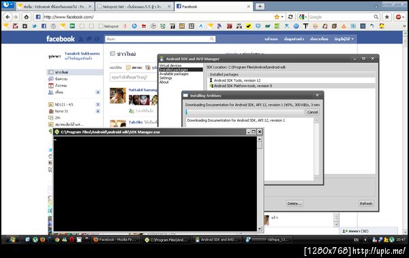409x258 pixels.
Task: Expand the bookmarks toolbar overflow chevron
Action: click(404, 26)
